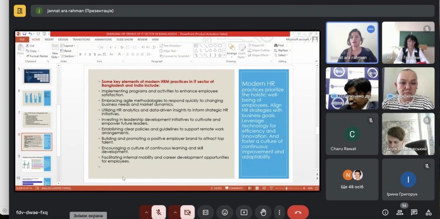Open the Section dropdown
This screenshot has height=219, width=440.
click(68, 56)
